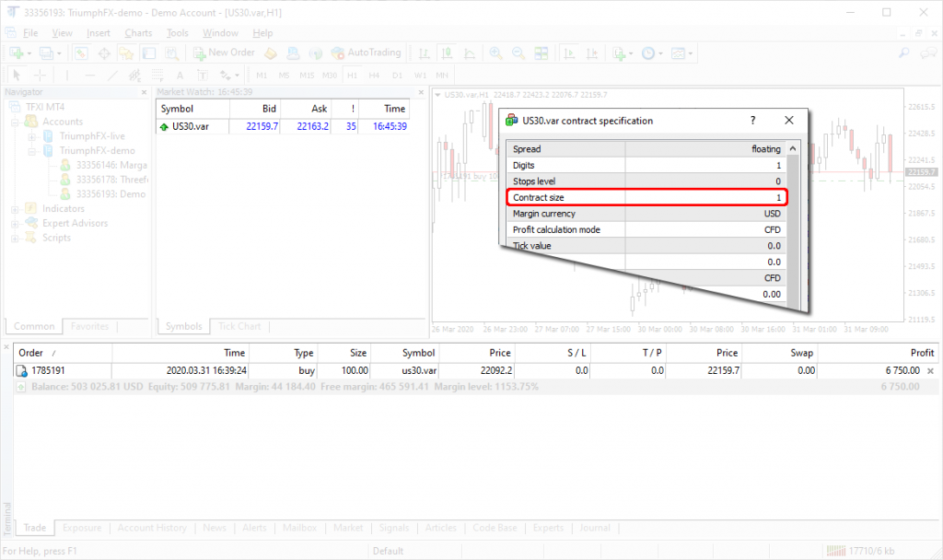Screen dimensions: 943x560
Task: Expand the Indicators tree node
Action: 15,209
